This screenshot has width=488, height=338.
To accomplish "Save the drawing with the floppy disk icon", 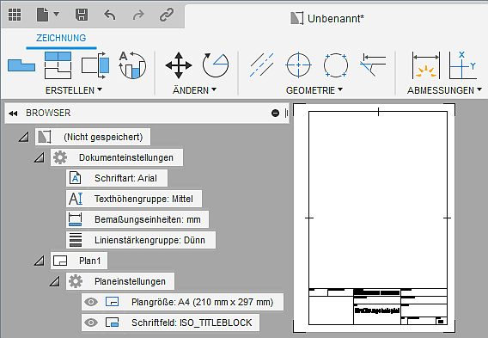I will 82,15.
